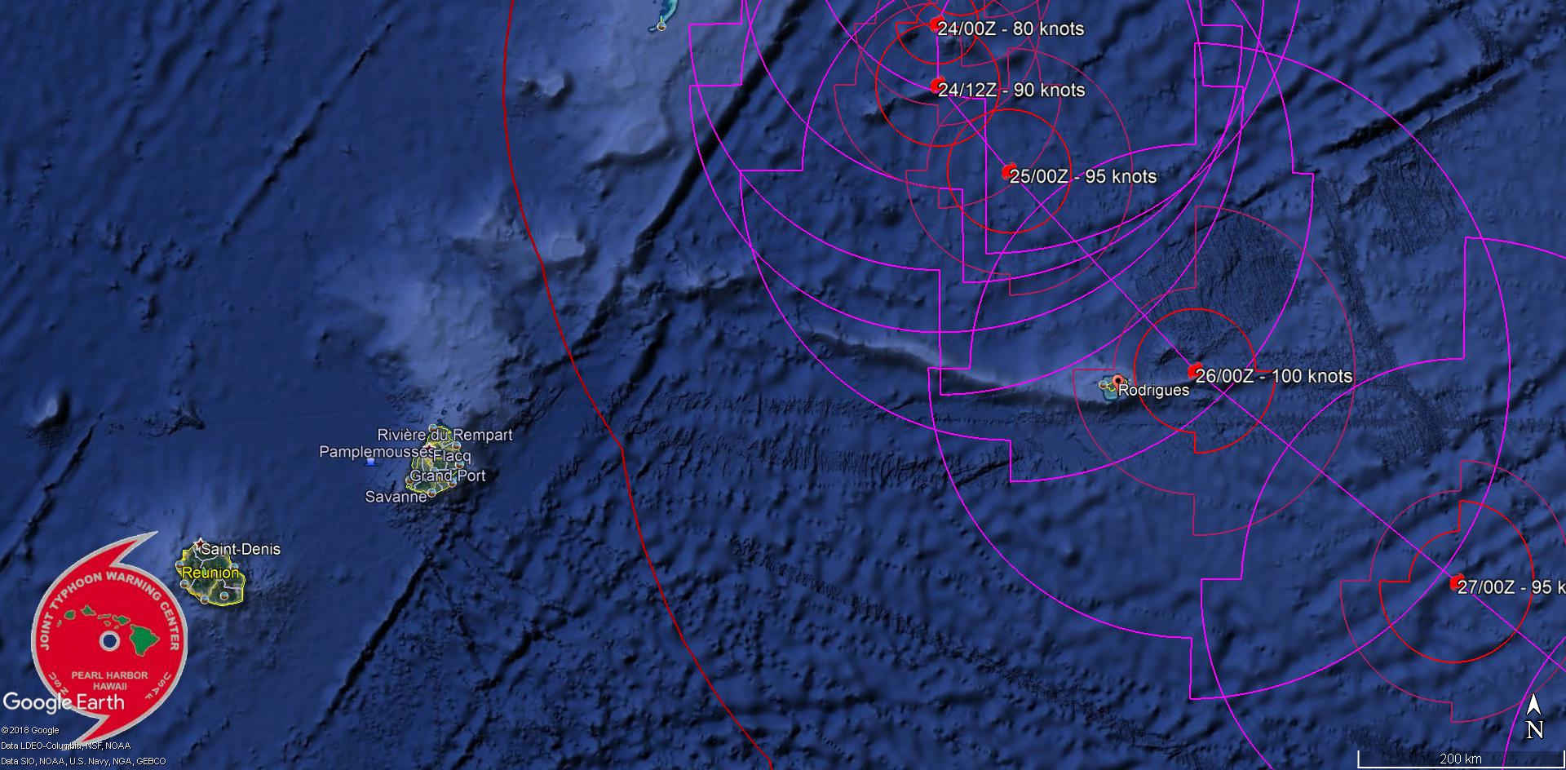This screenshot has height=770, width=1566.
Task: Click the 24/00Z forecast position marker
Action: [936, 24]
